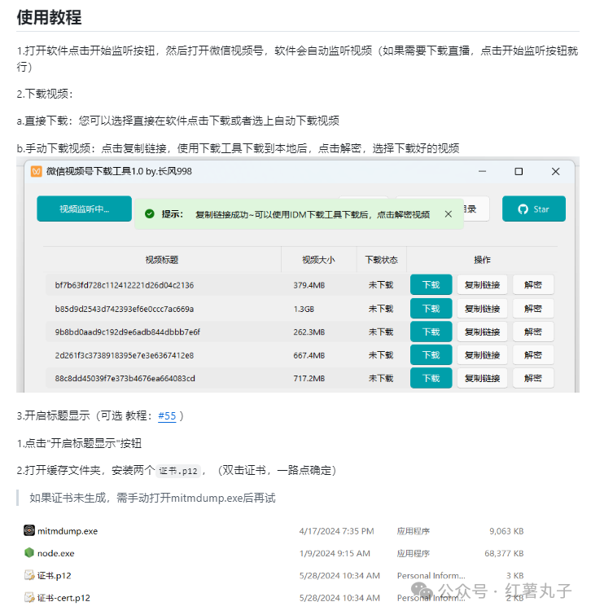Screen dimensions: 591x615
Task: Download the 667.4MB video 2d261f3c
Action: [x=431, y=355]
